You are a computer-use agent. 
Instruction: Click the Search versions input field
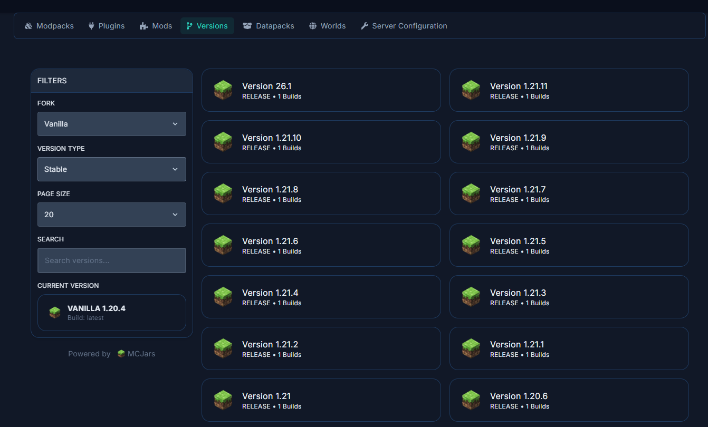(x=112, y=260)
